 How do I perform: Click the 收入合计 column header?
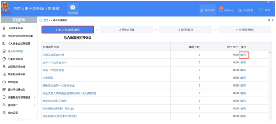point(220,47)
